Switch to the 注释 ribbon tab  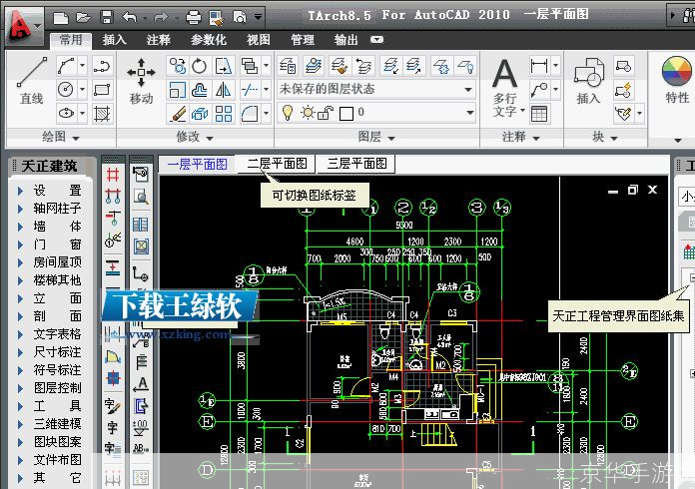pyautogui.click(x=158, y=40)
